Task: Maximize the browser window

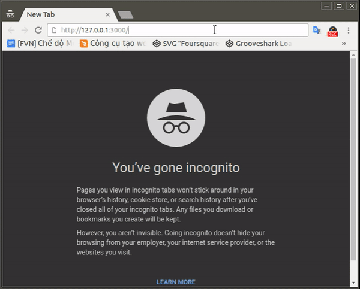Action: click(x=339, y=6)
